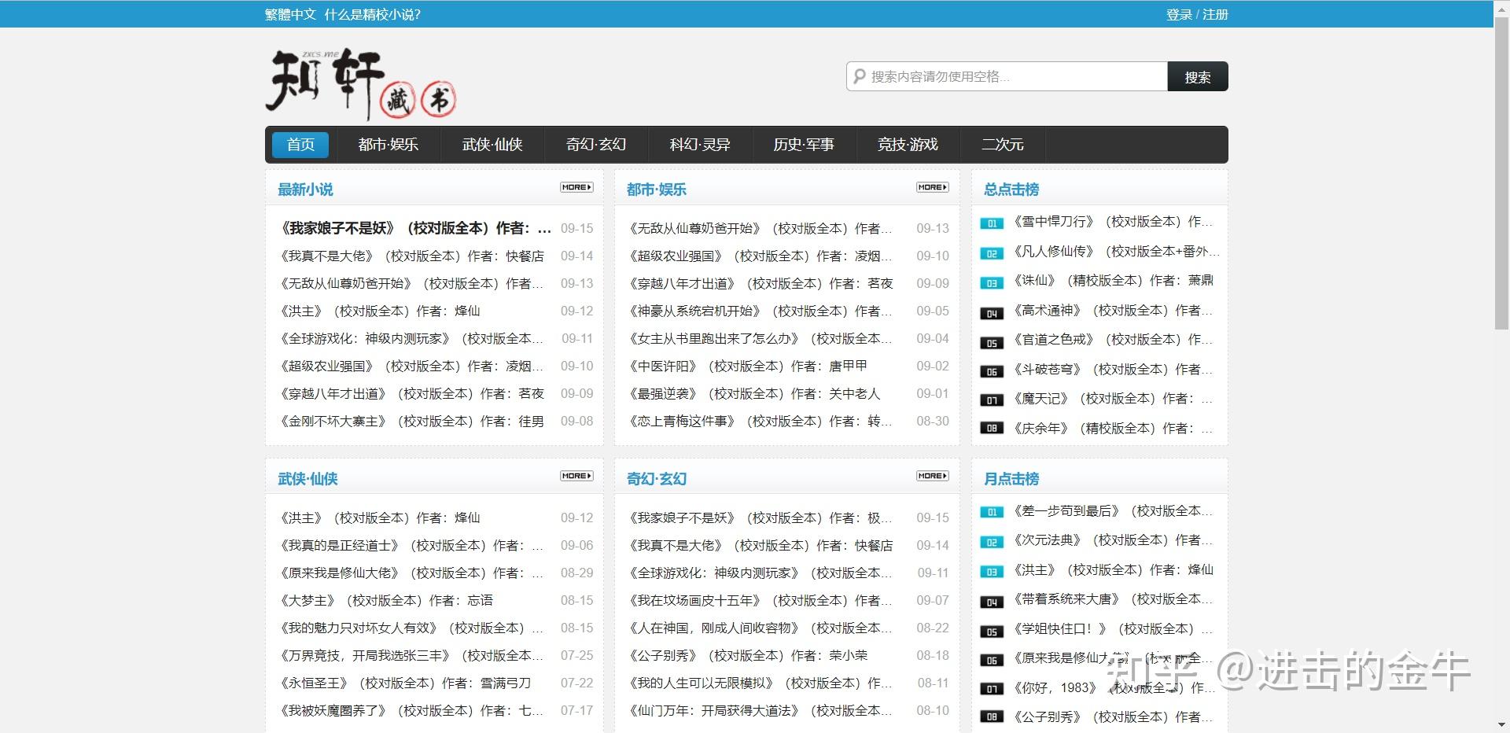Screen dimensions: 1510x733
Task: Click rank 03 badge beside 洪主 in 月点击榜
Action: [x=992, y=571]
